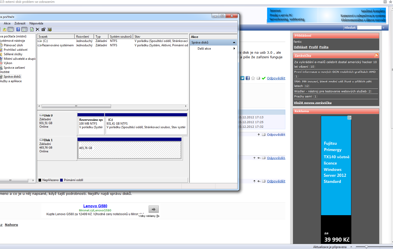Image resolution: width=393 pixels, height=249 pixels.
Task: Click the console tree scrollbar right arrow
Action: click(x=33, y=180)
